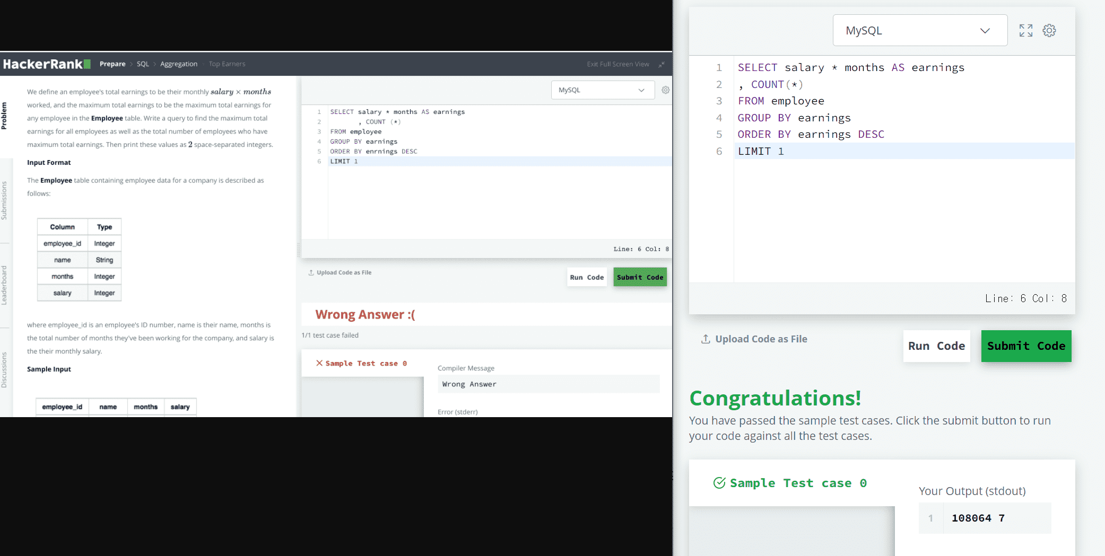
Task: Click small Run Code button in left window
Action: 587,277
